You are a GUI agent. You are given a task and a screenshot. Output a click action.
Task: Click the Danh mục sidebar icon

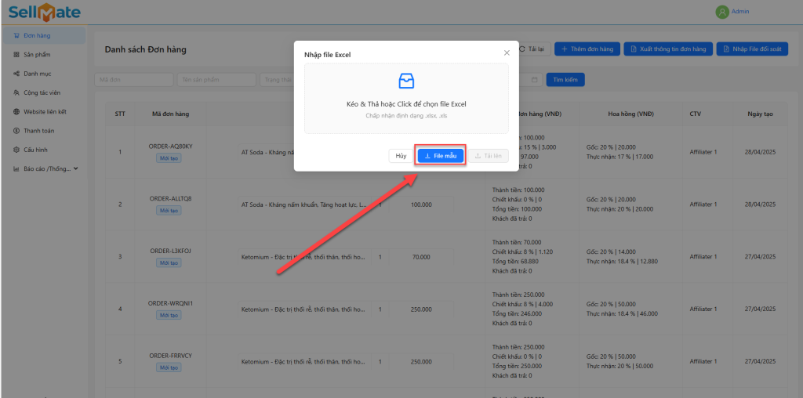tap(16, 74)
